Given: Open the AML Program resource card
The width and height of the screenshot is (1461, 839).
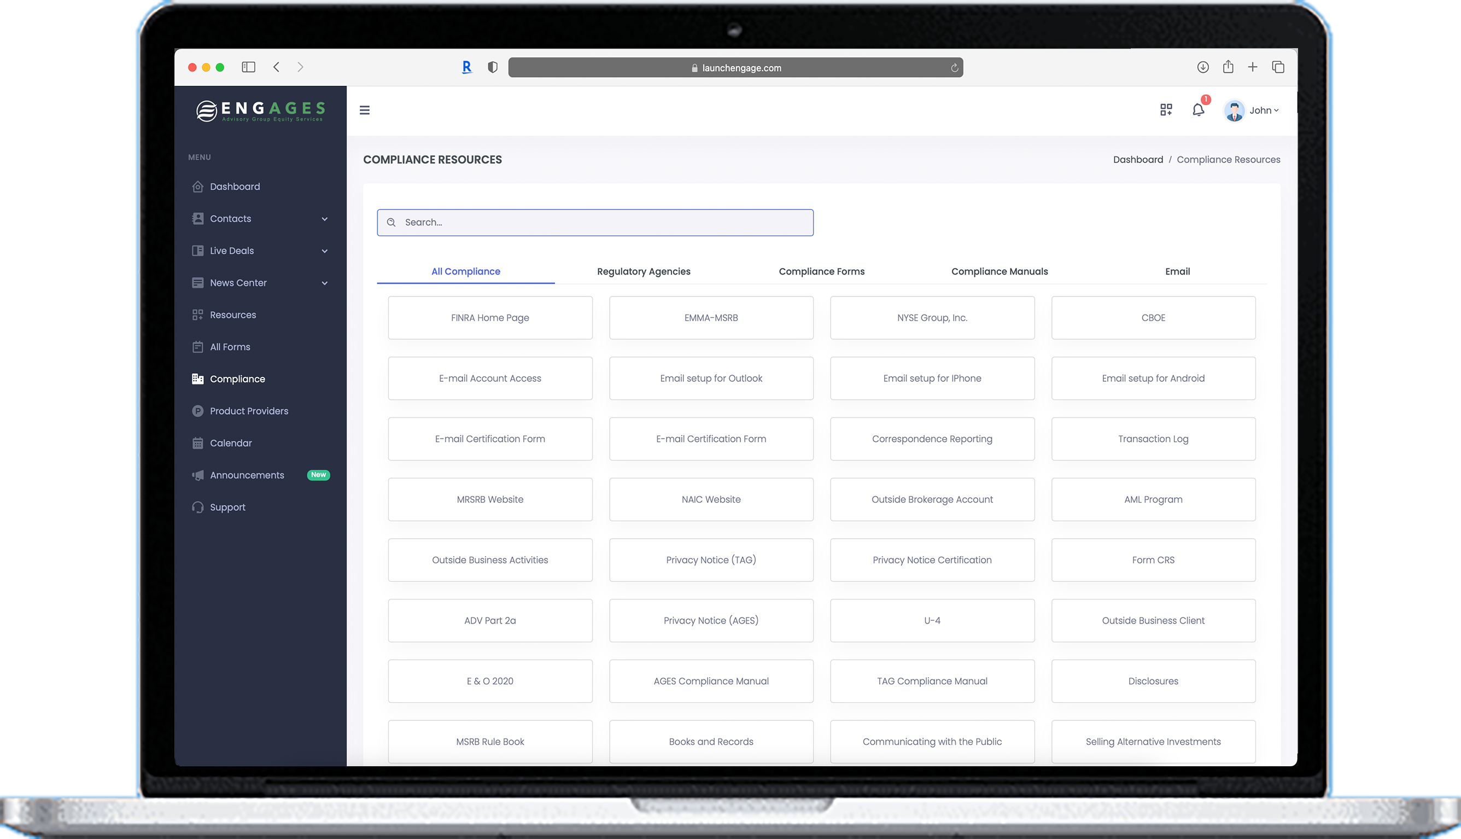Looking at the screenshot, I should (1153, 499).
